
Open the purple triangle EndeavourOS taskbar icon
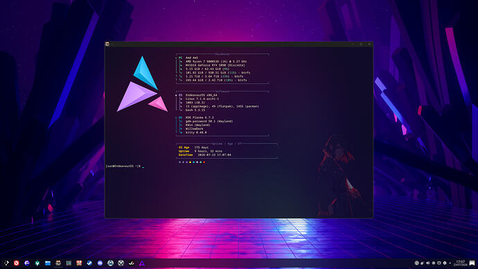click(142, 263)
